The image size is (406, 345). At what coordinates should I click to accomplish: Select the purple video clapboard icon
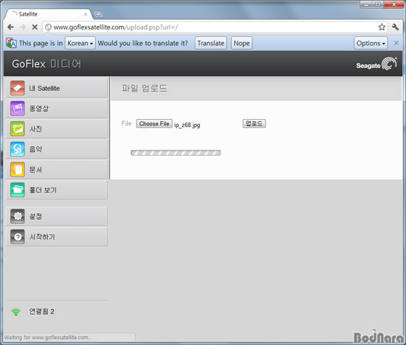[18, 109]
